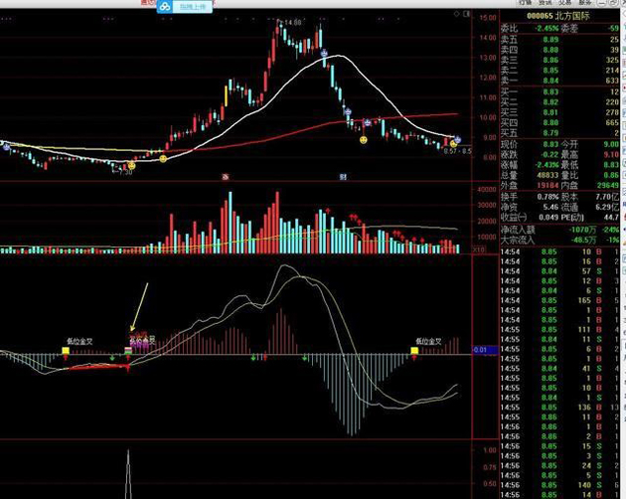Click the latest yellow smiley near 8.57
Image resolution: width=626 pixels, height=499 pixels.
[453, 144]
